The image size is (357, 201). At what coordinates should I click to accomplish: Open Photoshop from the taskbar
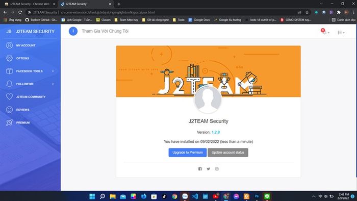coord(257,196)
